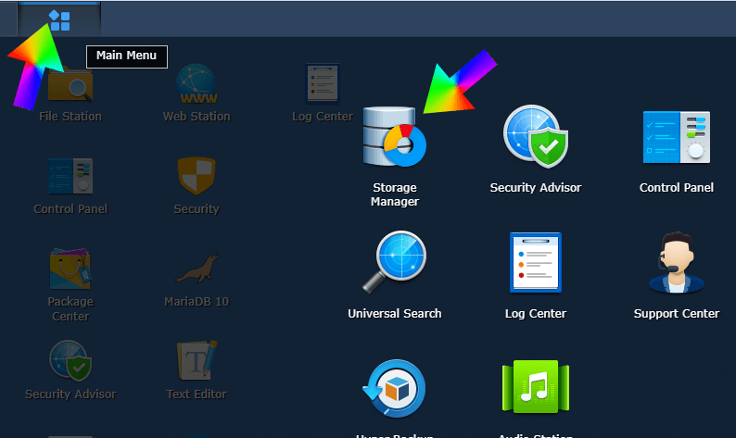The image size is (736, 438).
Task: Start Universal Search
Action: (x=395, y=262)
